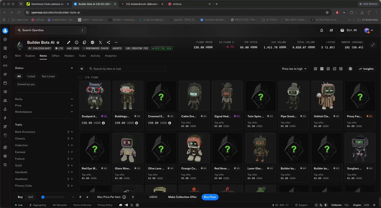This screenshot has height=208, width=381.
Task: Open the collection website globe icon
Action: 92,42
